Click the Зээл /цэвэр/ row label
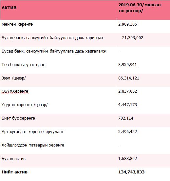 (14, 78)
